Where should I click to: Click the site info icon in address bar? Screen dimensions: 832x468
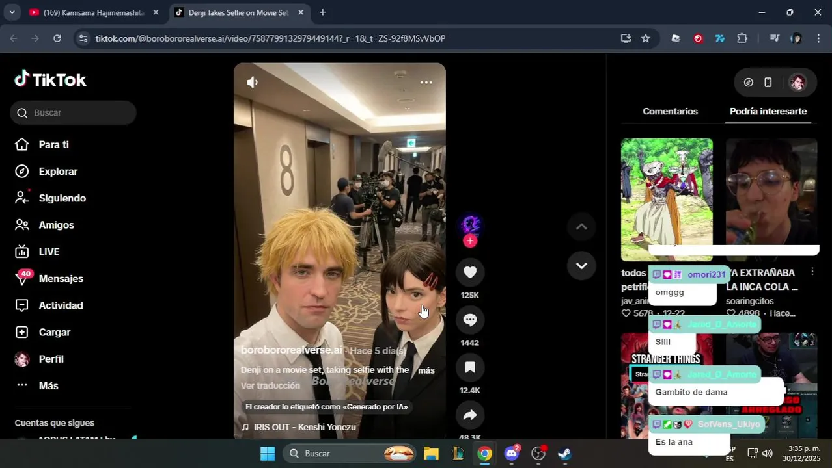point(83,38)
